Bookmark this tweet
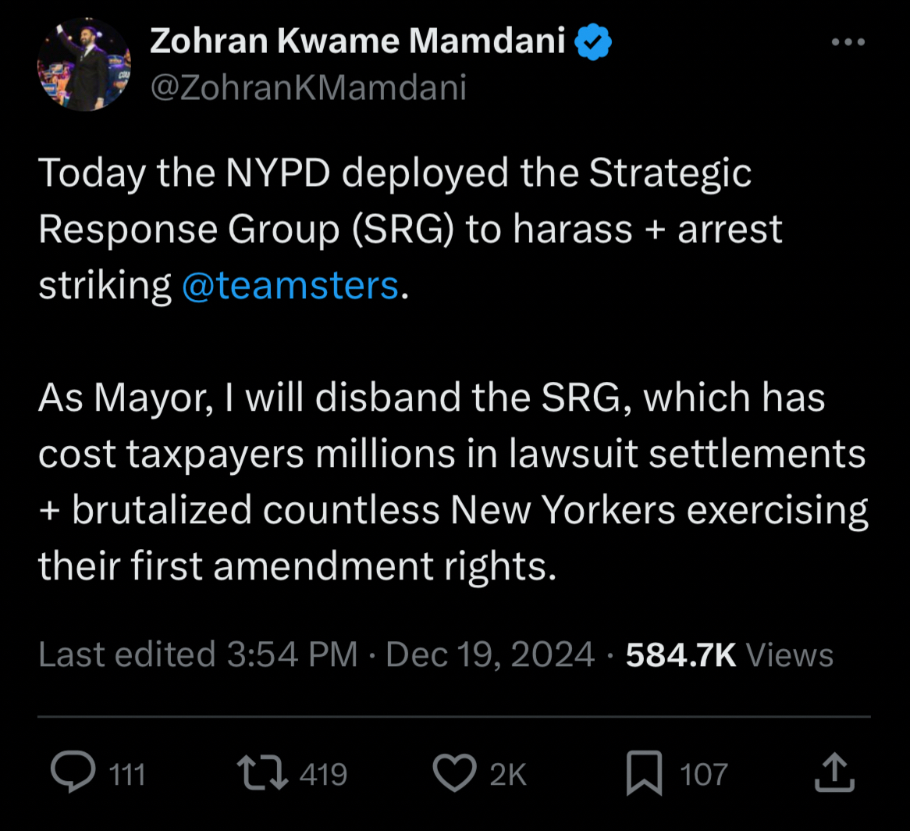 click(645, 772)
